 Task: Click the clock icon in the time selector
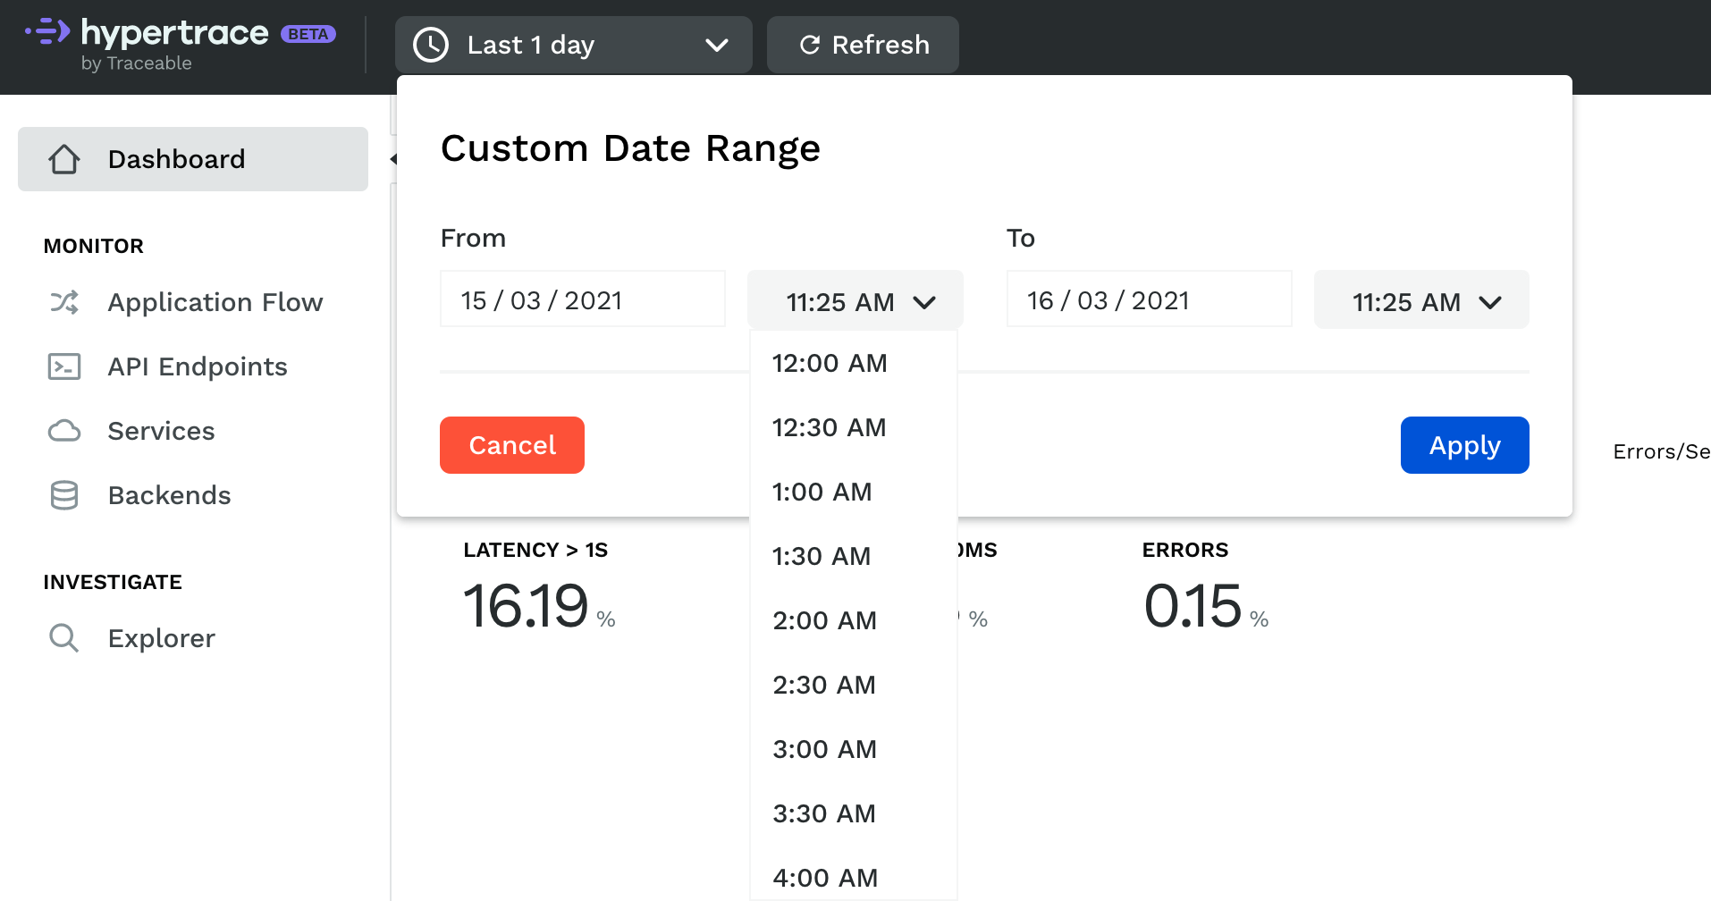pyautogui.click(x=430, y=45)
